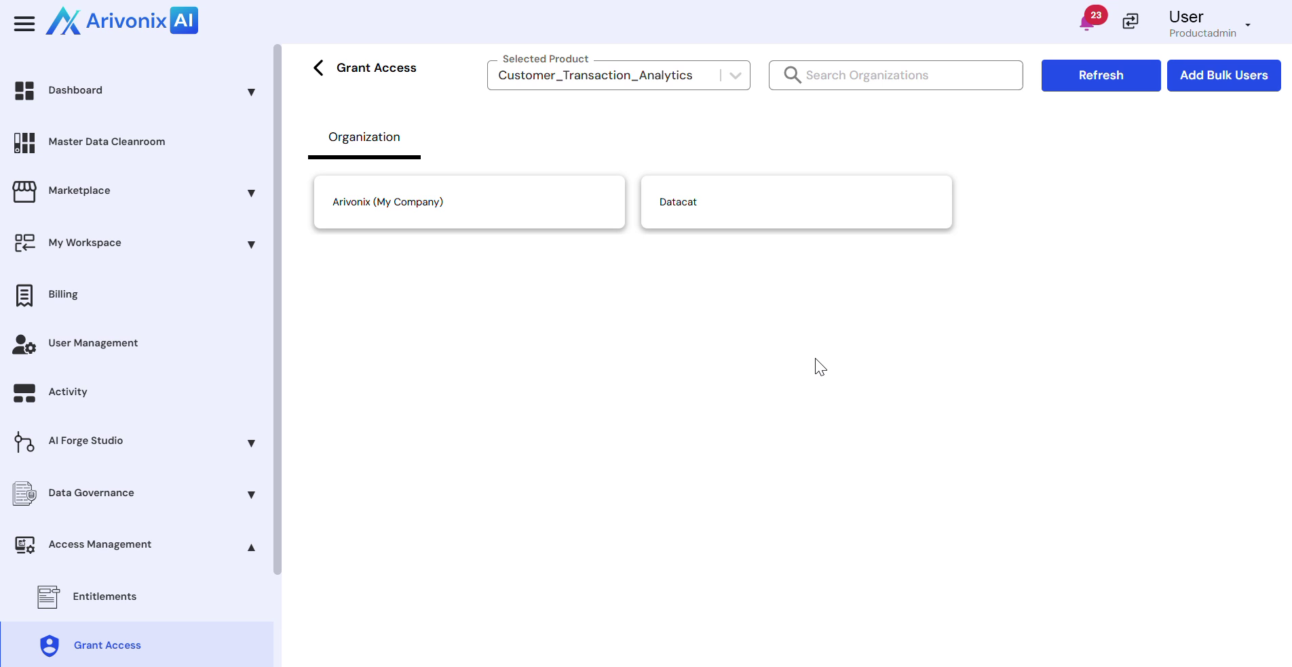Click the Add Bulk Users button

(1223, 75)
